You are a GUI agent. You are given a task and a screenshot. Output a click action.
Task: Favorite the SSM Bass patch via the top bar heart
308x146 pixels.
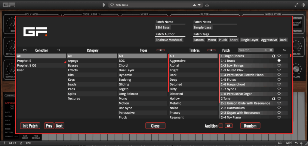[x=112, y=5]
